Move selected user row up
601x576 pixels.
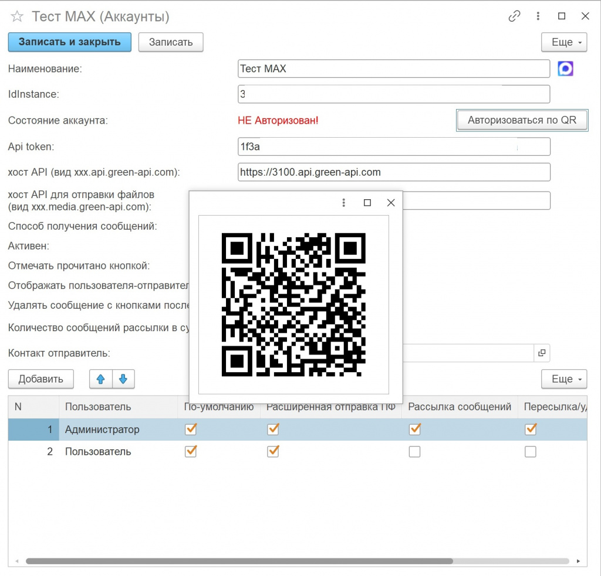[101, 379]
